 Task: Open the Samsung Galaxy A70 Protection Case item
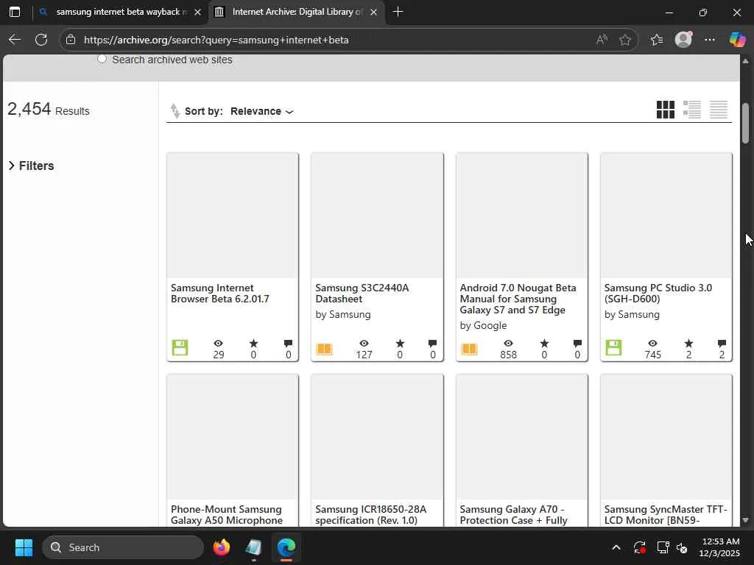(513, 514)
